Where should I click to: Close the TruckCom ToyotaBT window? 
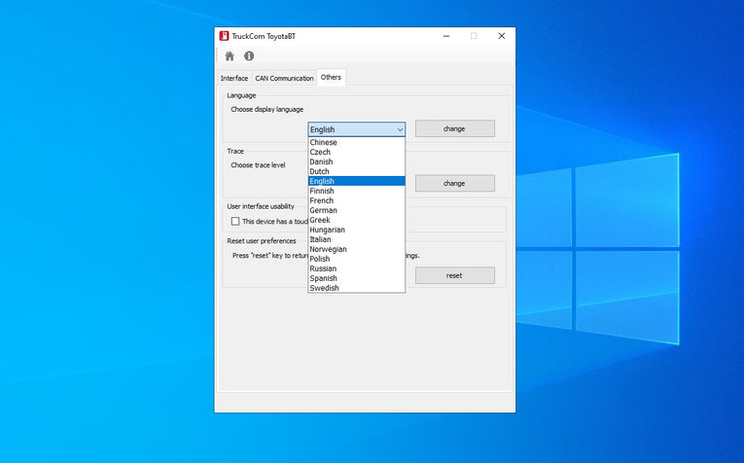click(502, 36)
